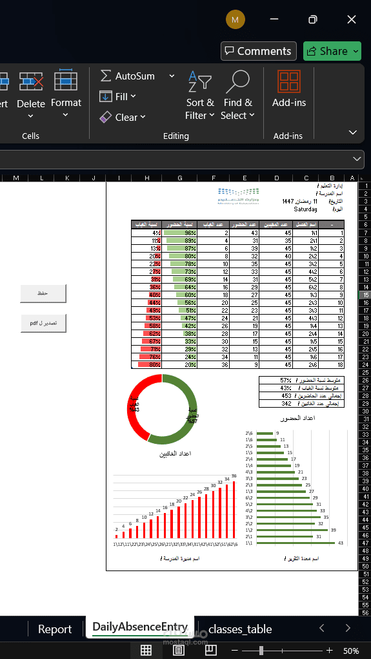Open the Comments pane

pos(259,51)
